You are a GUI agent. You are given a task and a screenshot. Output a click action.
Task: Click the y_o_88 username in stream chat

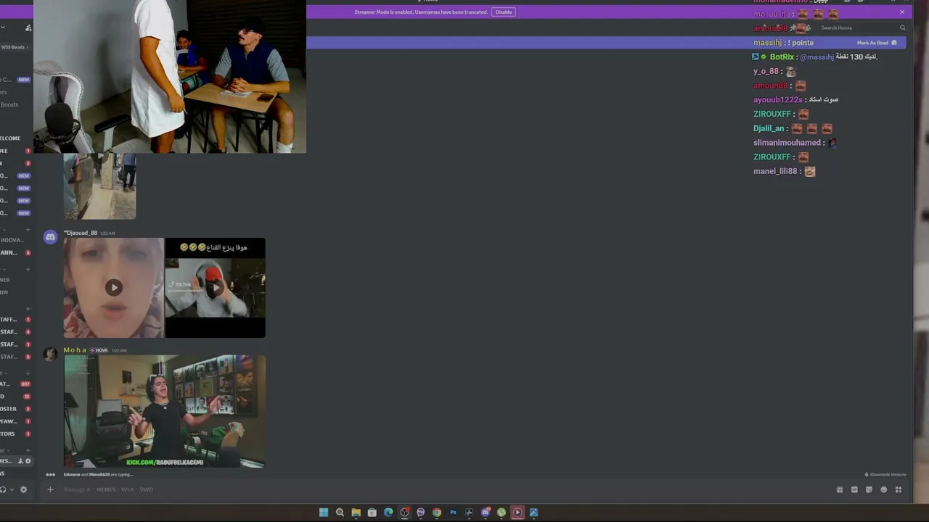[x=766, y=72]
